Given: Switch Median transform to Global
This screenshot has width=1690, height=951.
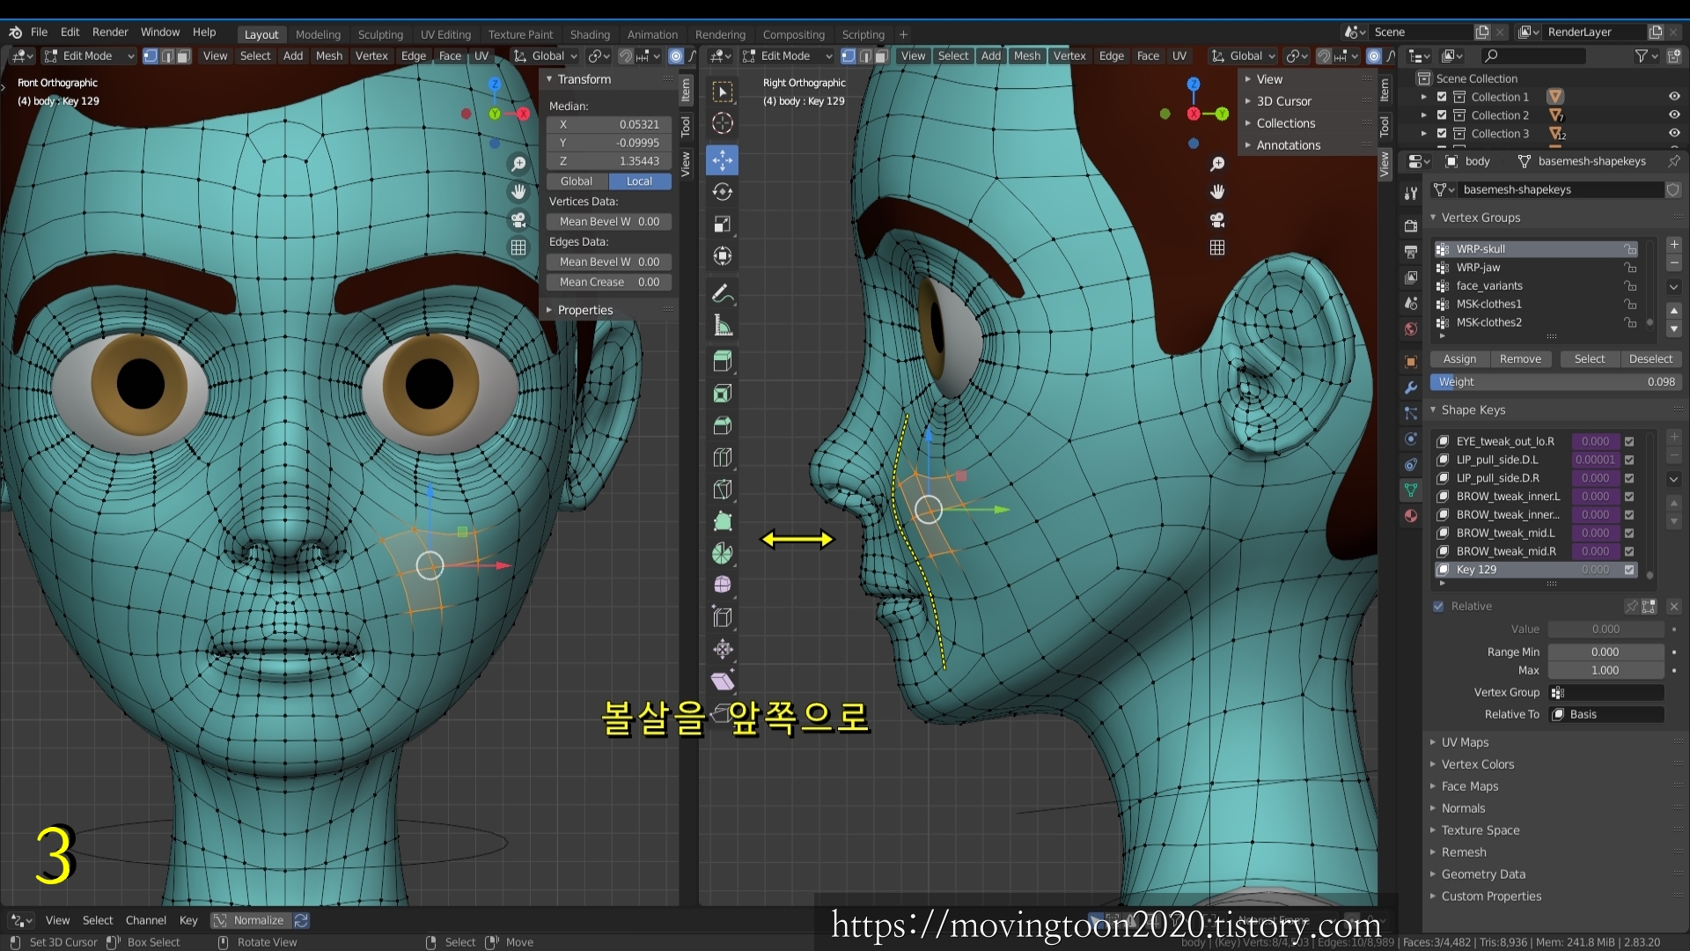Looking at the screenshot, I should point(577,181).
